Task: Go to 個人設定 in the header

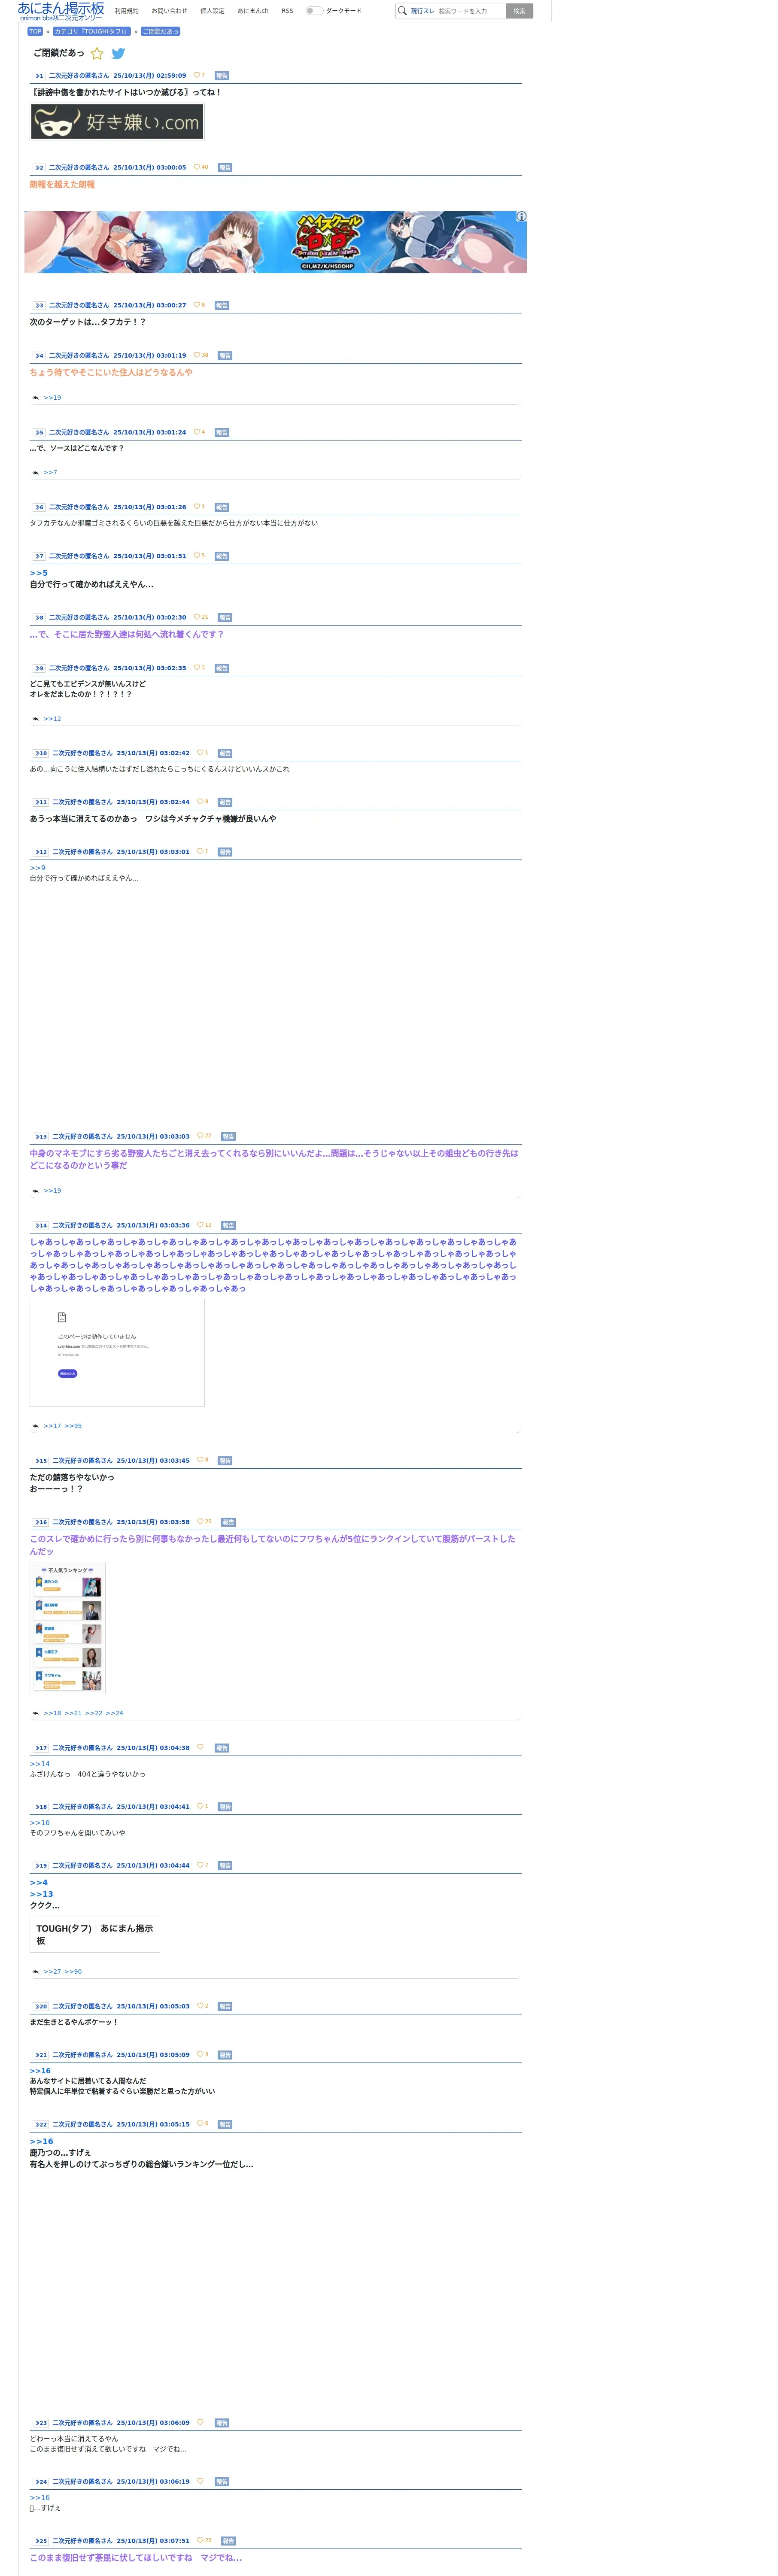Action: (x=212, y=11)
